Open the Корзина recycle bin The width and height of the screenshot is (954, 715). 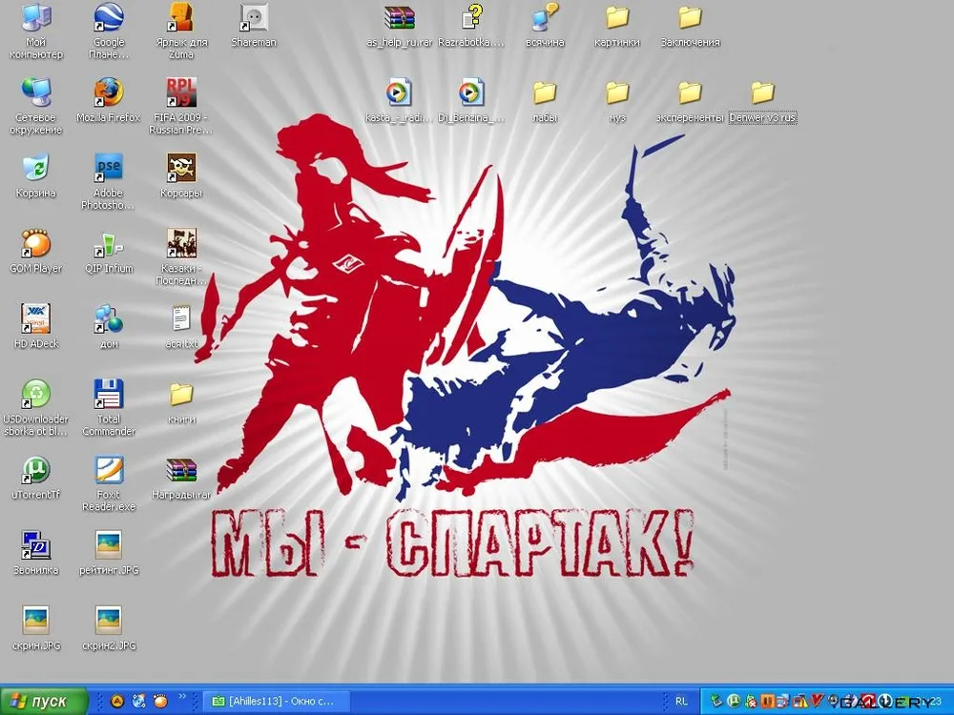pos(36,169)
